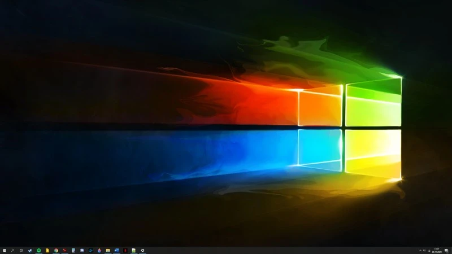
Task: Show hidden system tray icons
Action: tap(420, 251)
